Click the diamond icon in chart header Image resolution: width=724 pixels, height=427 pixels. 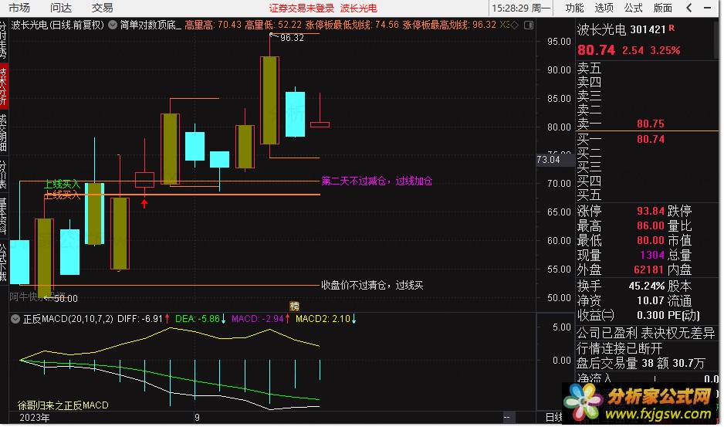(x=514, y=25)
